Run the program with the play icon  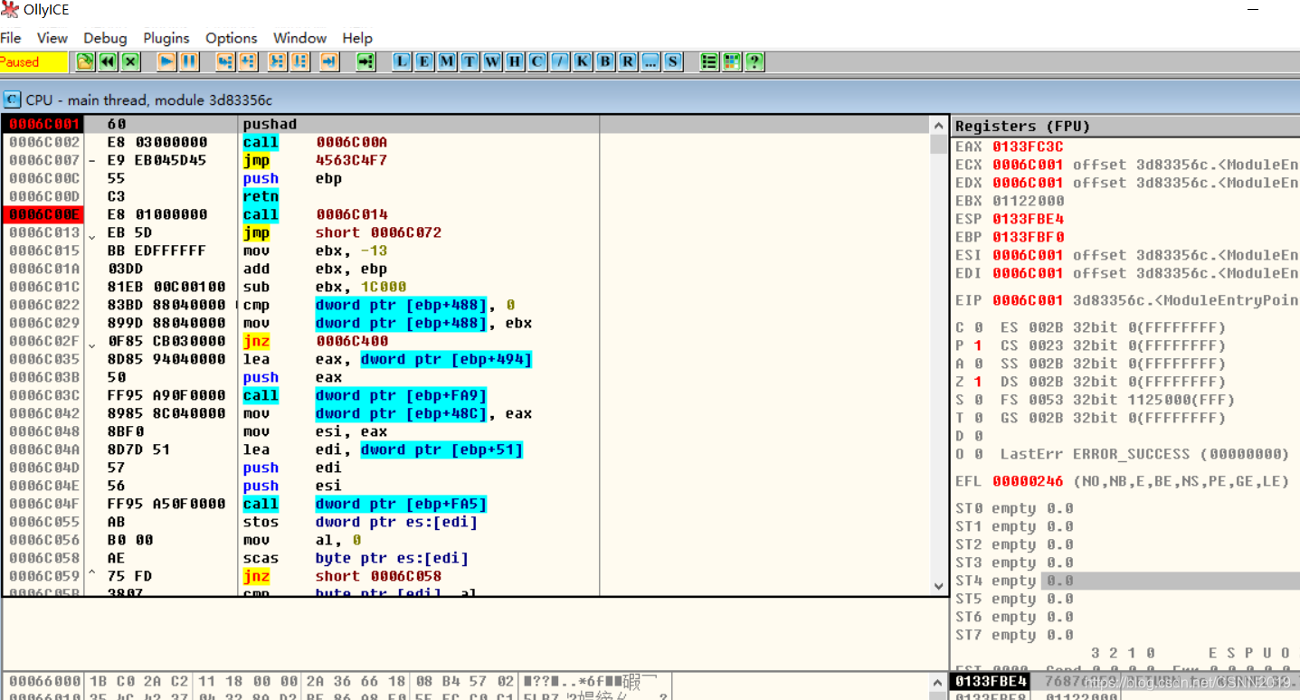point(166,61)
